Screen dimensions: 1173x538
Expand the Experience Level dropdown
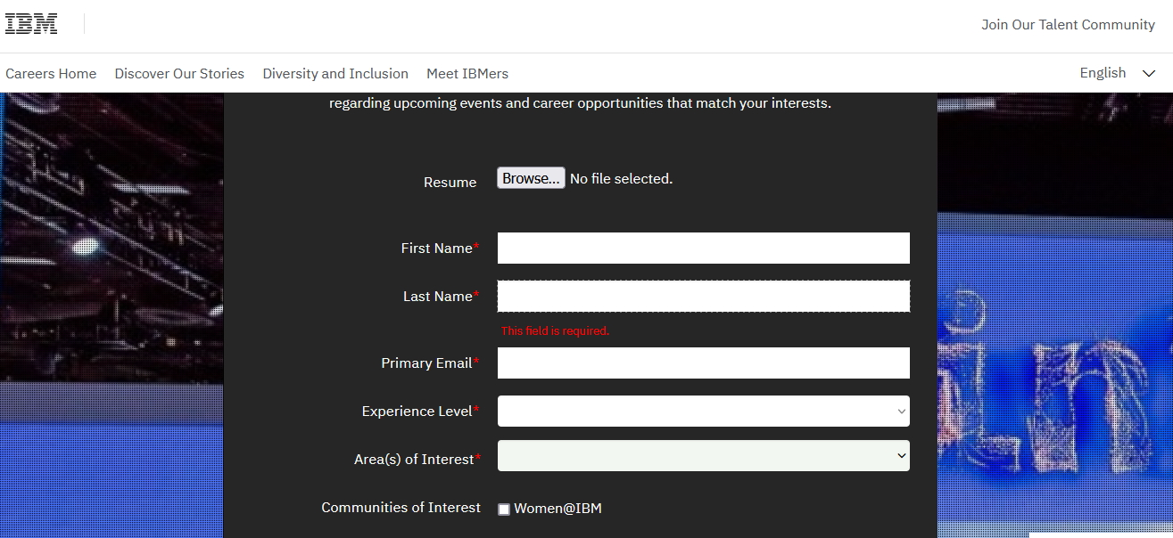coord(703,411)
